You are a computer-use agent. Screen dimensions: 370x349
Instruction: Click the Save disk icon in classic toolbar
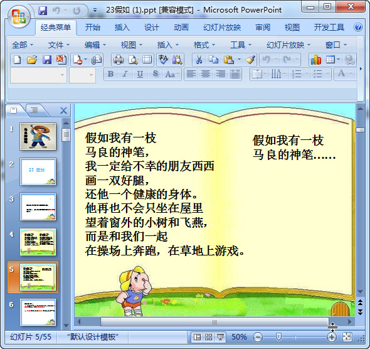[47, 60]
